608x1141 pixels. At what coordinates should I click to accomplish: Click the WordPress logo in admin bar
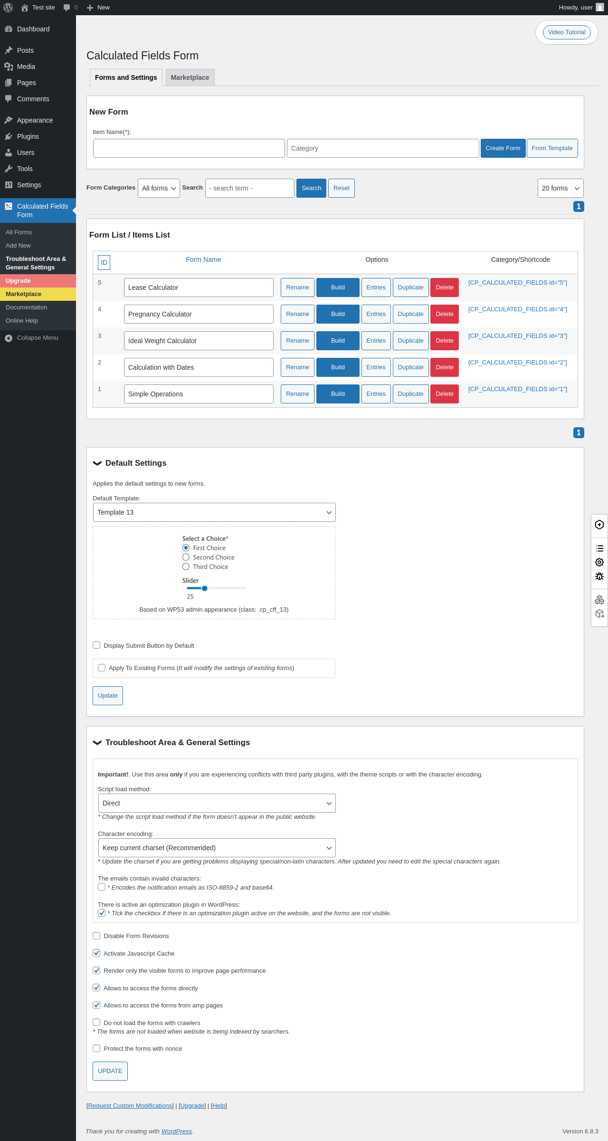[x=8, y=8]
